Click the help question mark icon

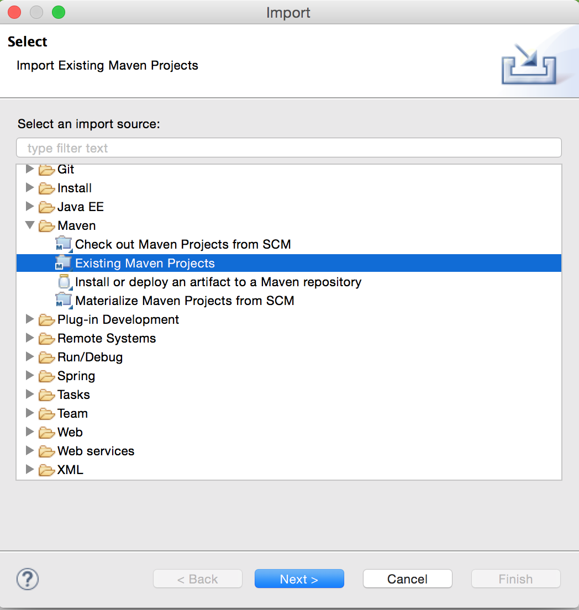click(27, 579)
